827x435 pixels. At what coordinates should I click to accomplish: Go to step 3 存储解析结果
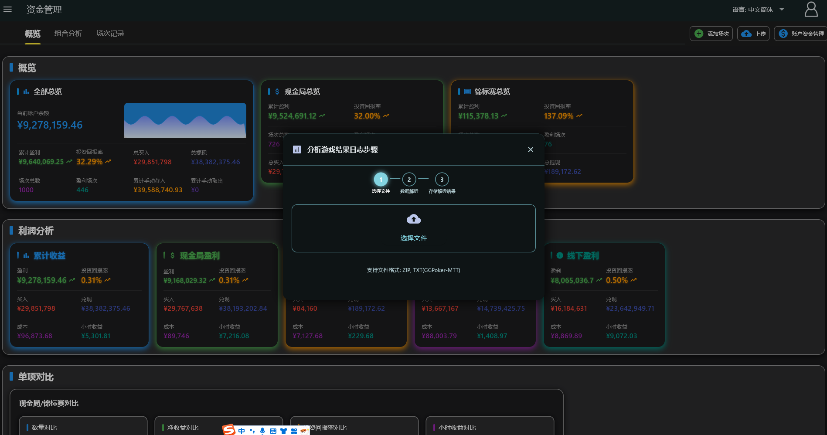click(442, 180)
